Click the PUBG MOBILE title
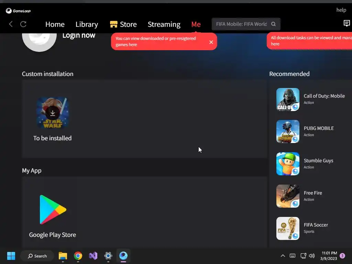 tap(319, 128)
